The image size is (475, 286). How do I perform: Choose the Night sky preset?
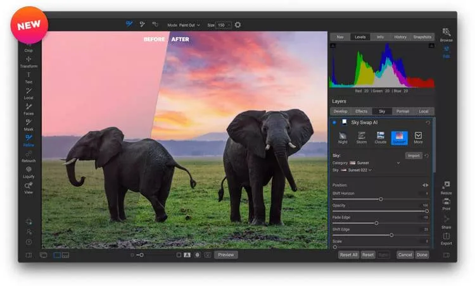[x=343, y=137]
